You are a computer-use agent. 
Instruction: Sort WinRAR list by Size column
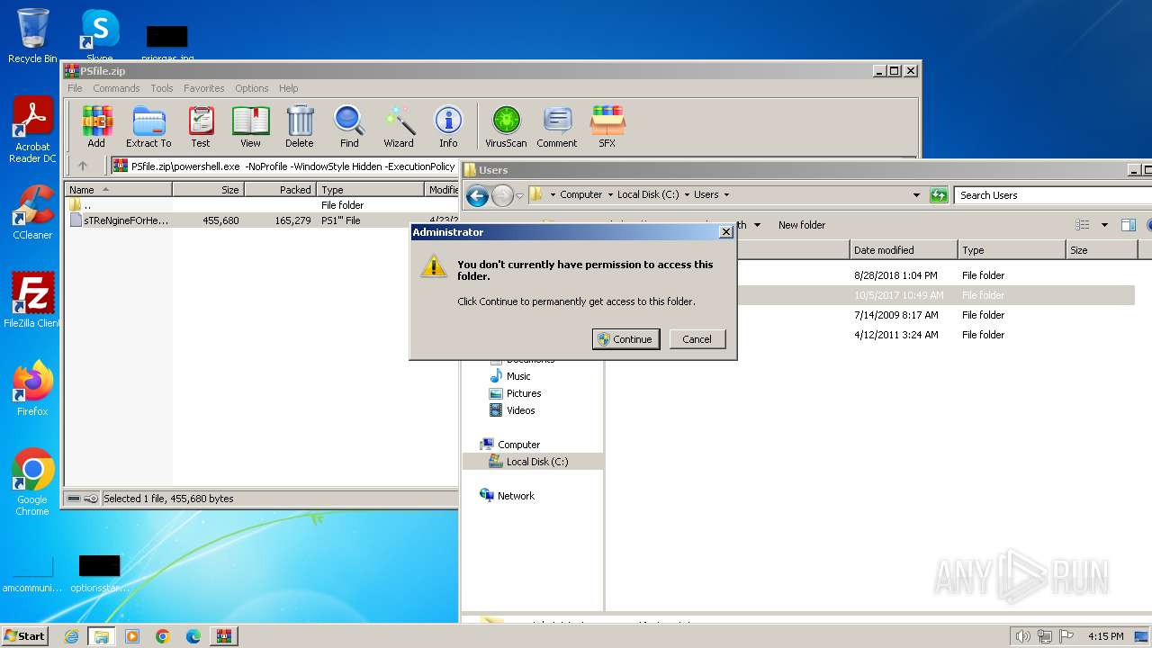pyautogui.click(x=208, y=189)
